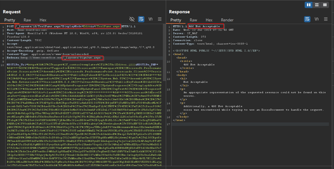Click the Accept header value text/html line
Viewport: 334px width, 169px height.
point(81,47)
